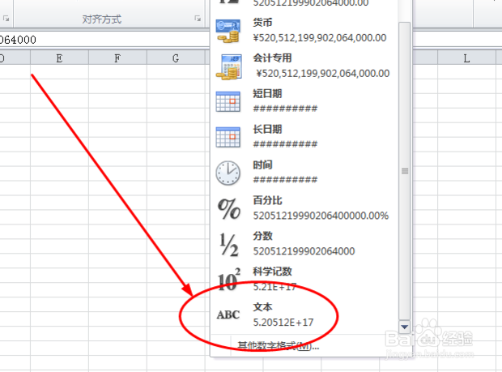The width and height of the screenshot is (502, 372).
Task: Click the 时间 clock icon
Action: (x=228, y=173)
